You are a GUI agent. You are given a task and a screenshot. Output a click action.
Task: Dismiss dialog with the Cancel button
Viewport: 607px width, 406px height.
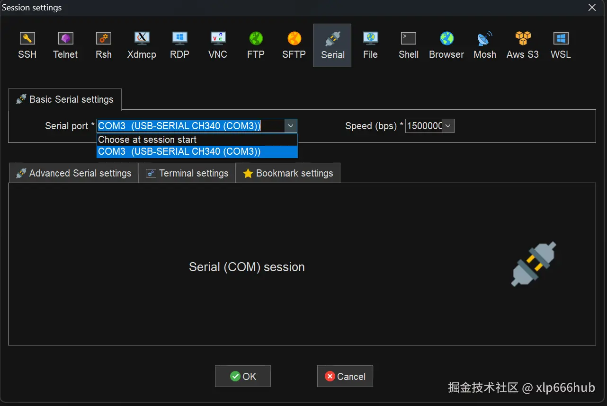(x=345, y=376)
